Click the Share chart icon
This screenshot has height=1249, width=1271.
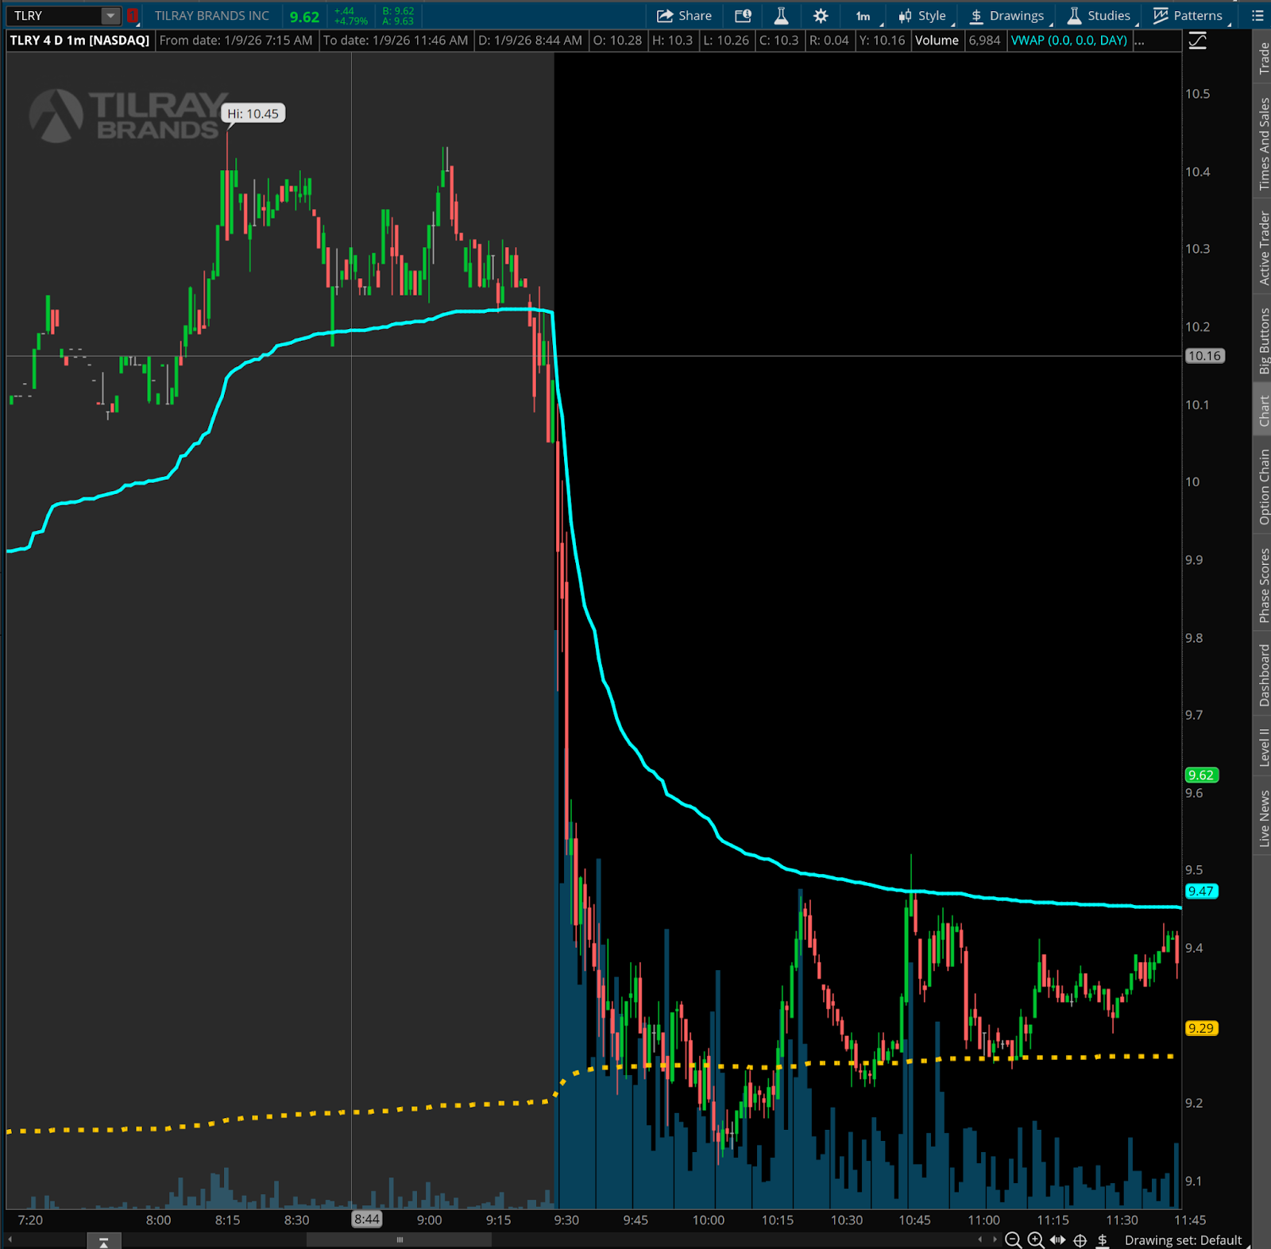[684, 16]
